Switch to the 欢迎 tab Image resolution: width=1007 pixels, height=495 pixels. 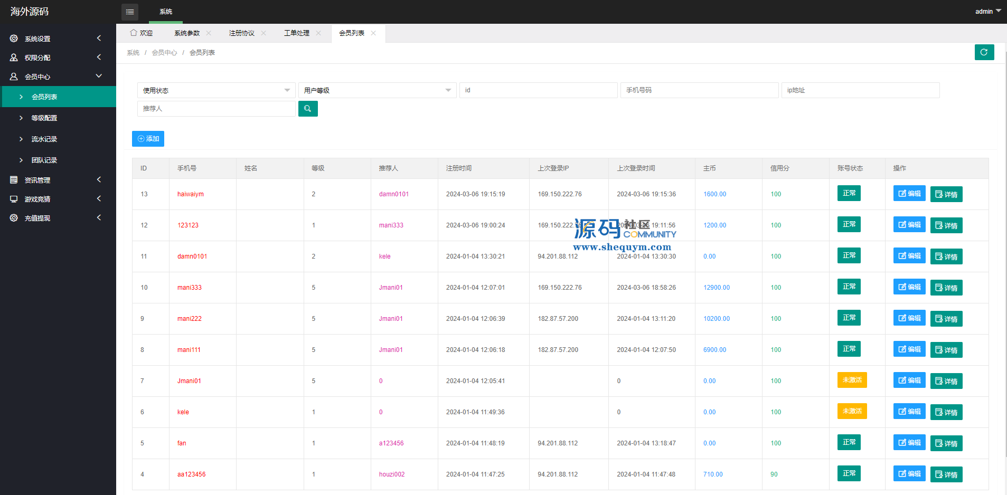coord(141,33)
